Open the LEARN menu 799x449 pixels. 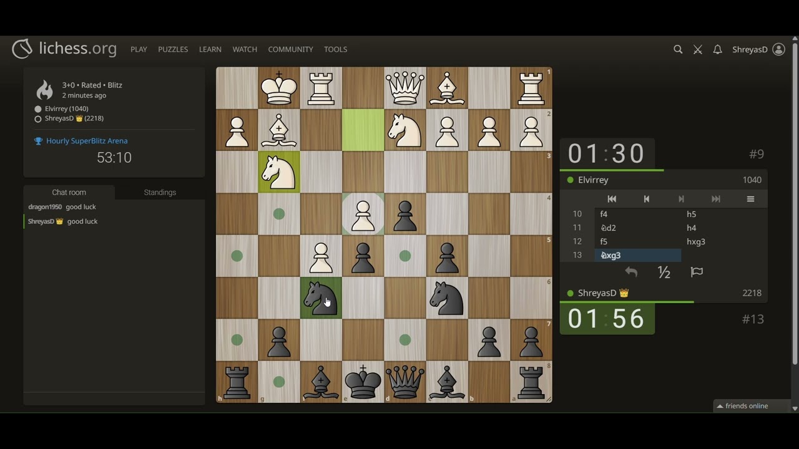210,49
